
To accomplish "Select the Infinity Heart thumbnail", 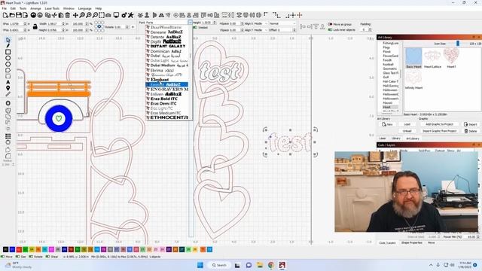I will click(x=413, y=80).
